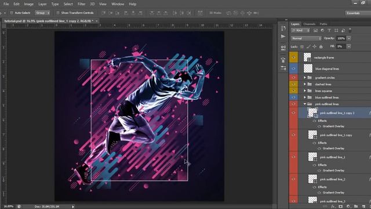Select the pink outlined line_2 layer

[332, 179]
